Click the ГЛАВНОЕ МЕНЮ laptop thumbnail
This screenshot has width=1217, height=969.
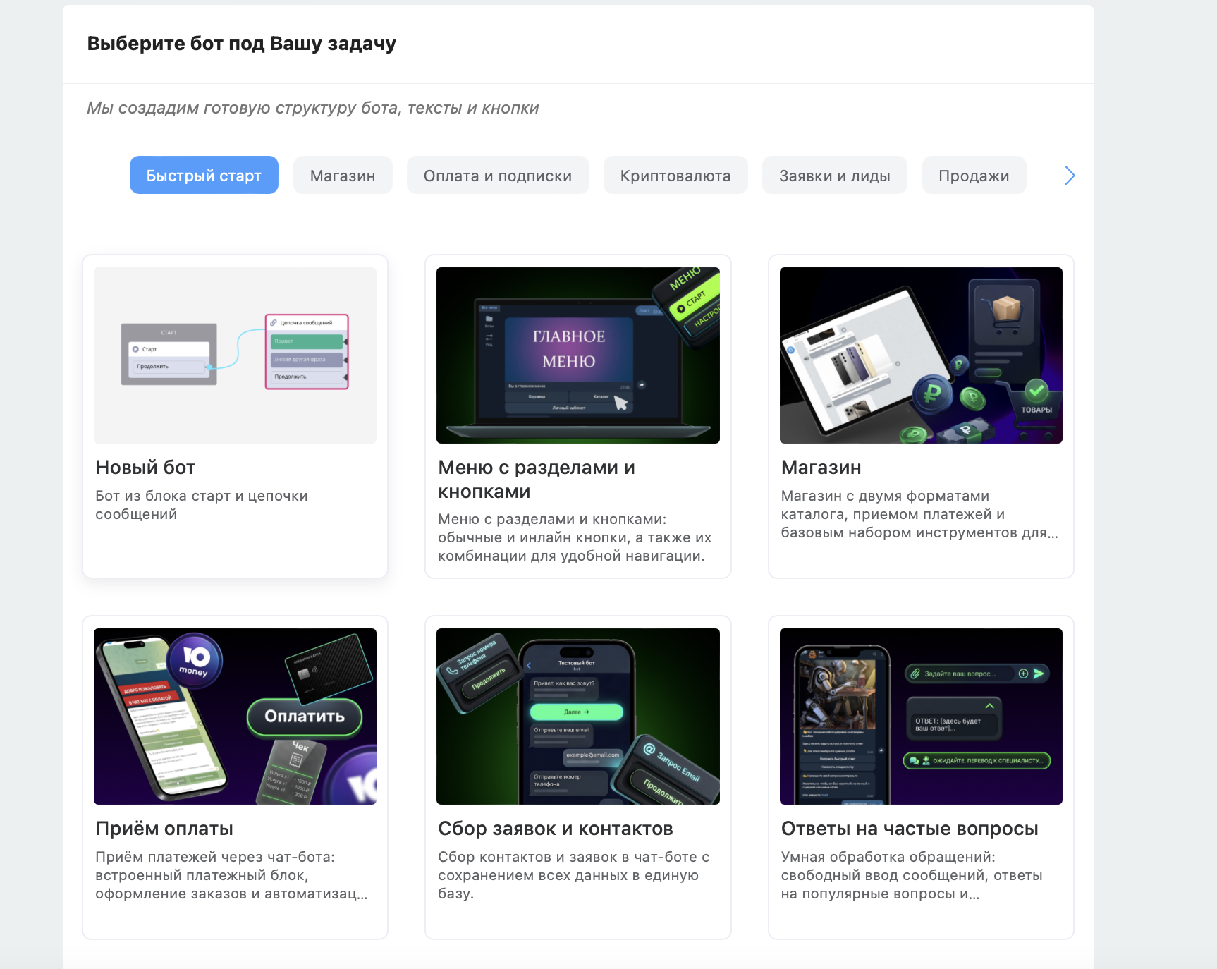click(578, 355)
